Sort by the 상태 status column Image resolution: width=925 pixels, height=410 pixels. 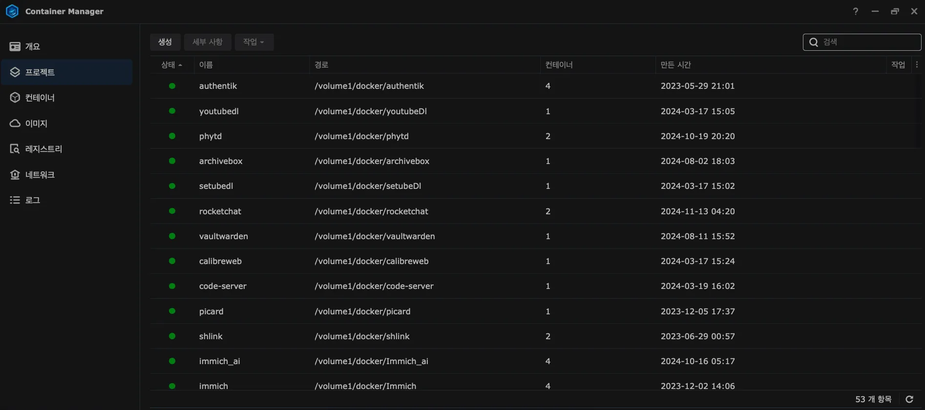click(171, 65)
